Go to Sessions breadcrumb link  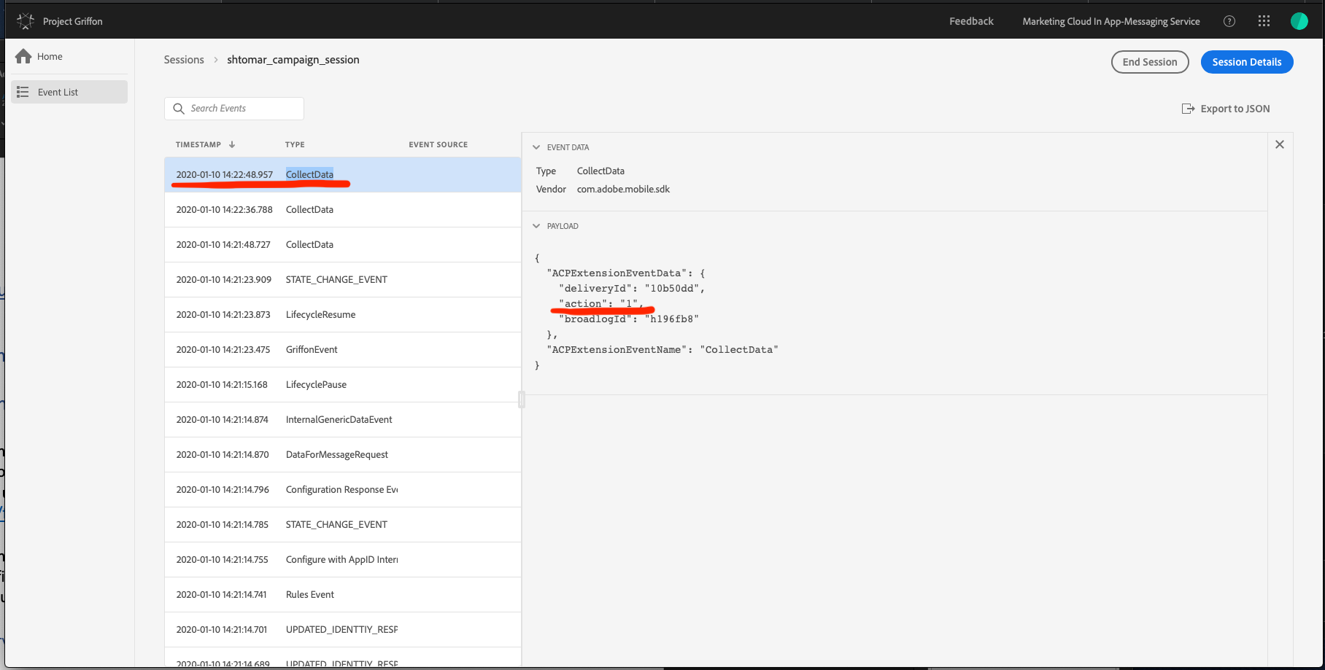pos(184,60)
